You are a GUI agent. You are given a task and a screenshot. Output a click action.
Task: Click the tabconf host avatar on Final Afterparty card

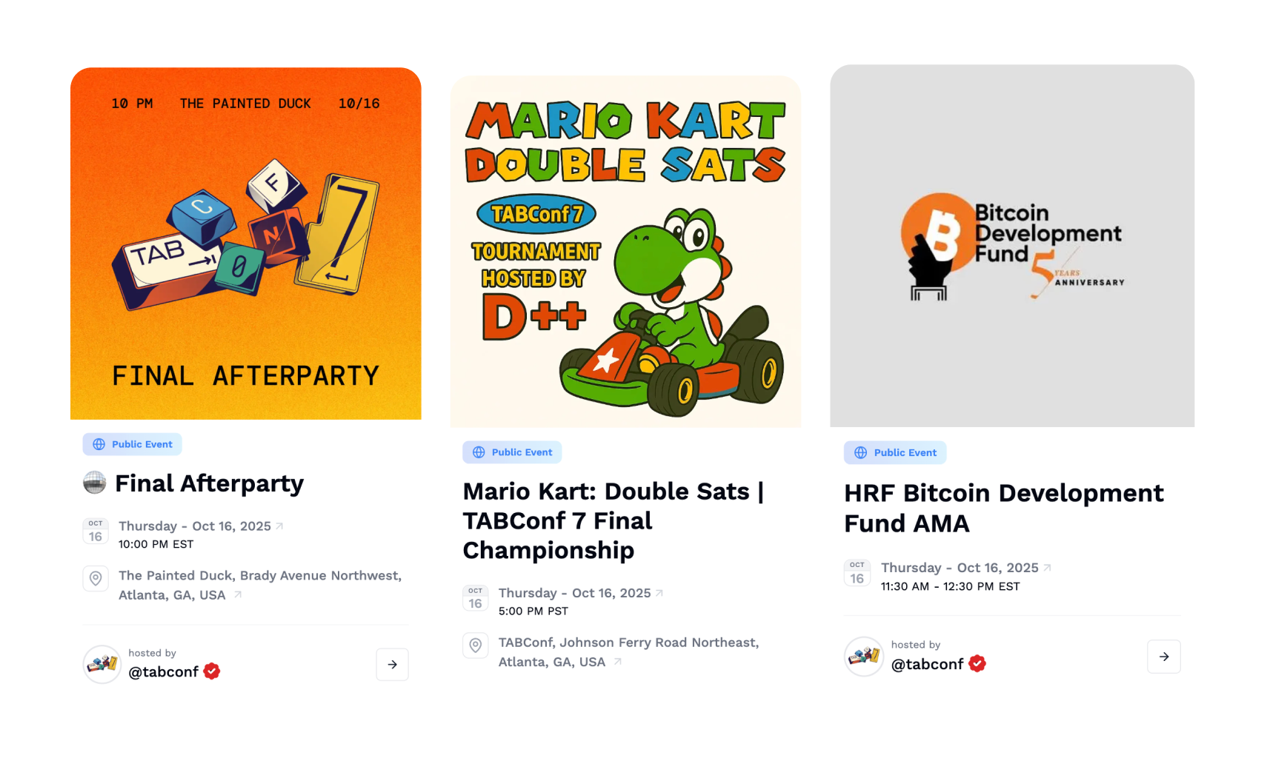point(102,664)
